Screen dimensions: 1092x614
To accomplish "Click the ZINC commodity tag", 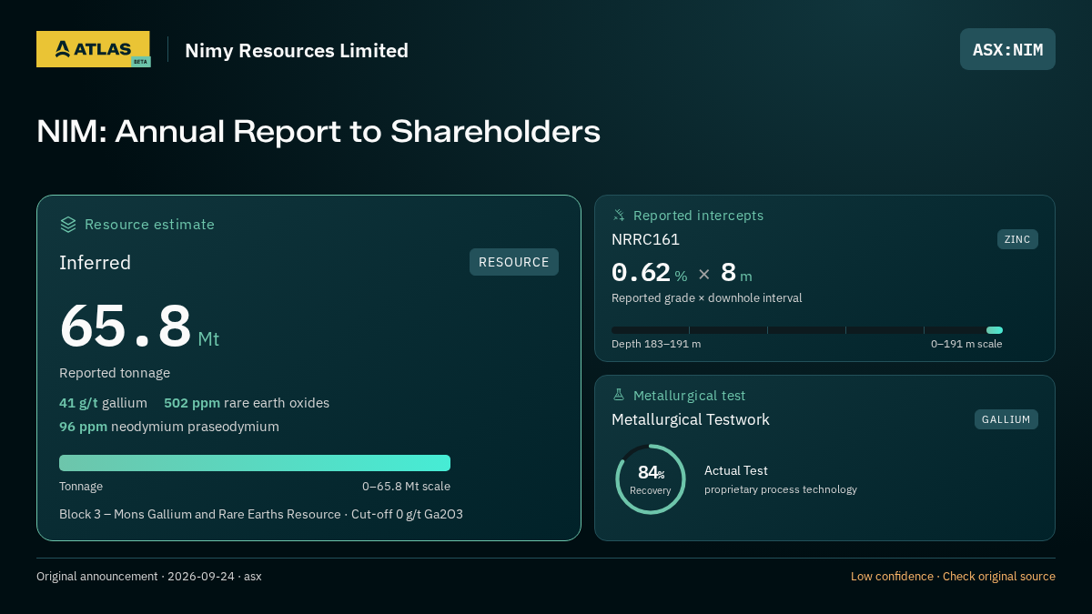I will (x=1017, y=239).
